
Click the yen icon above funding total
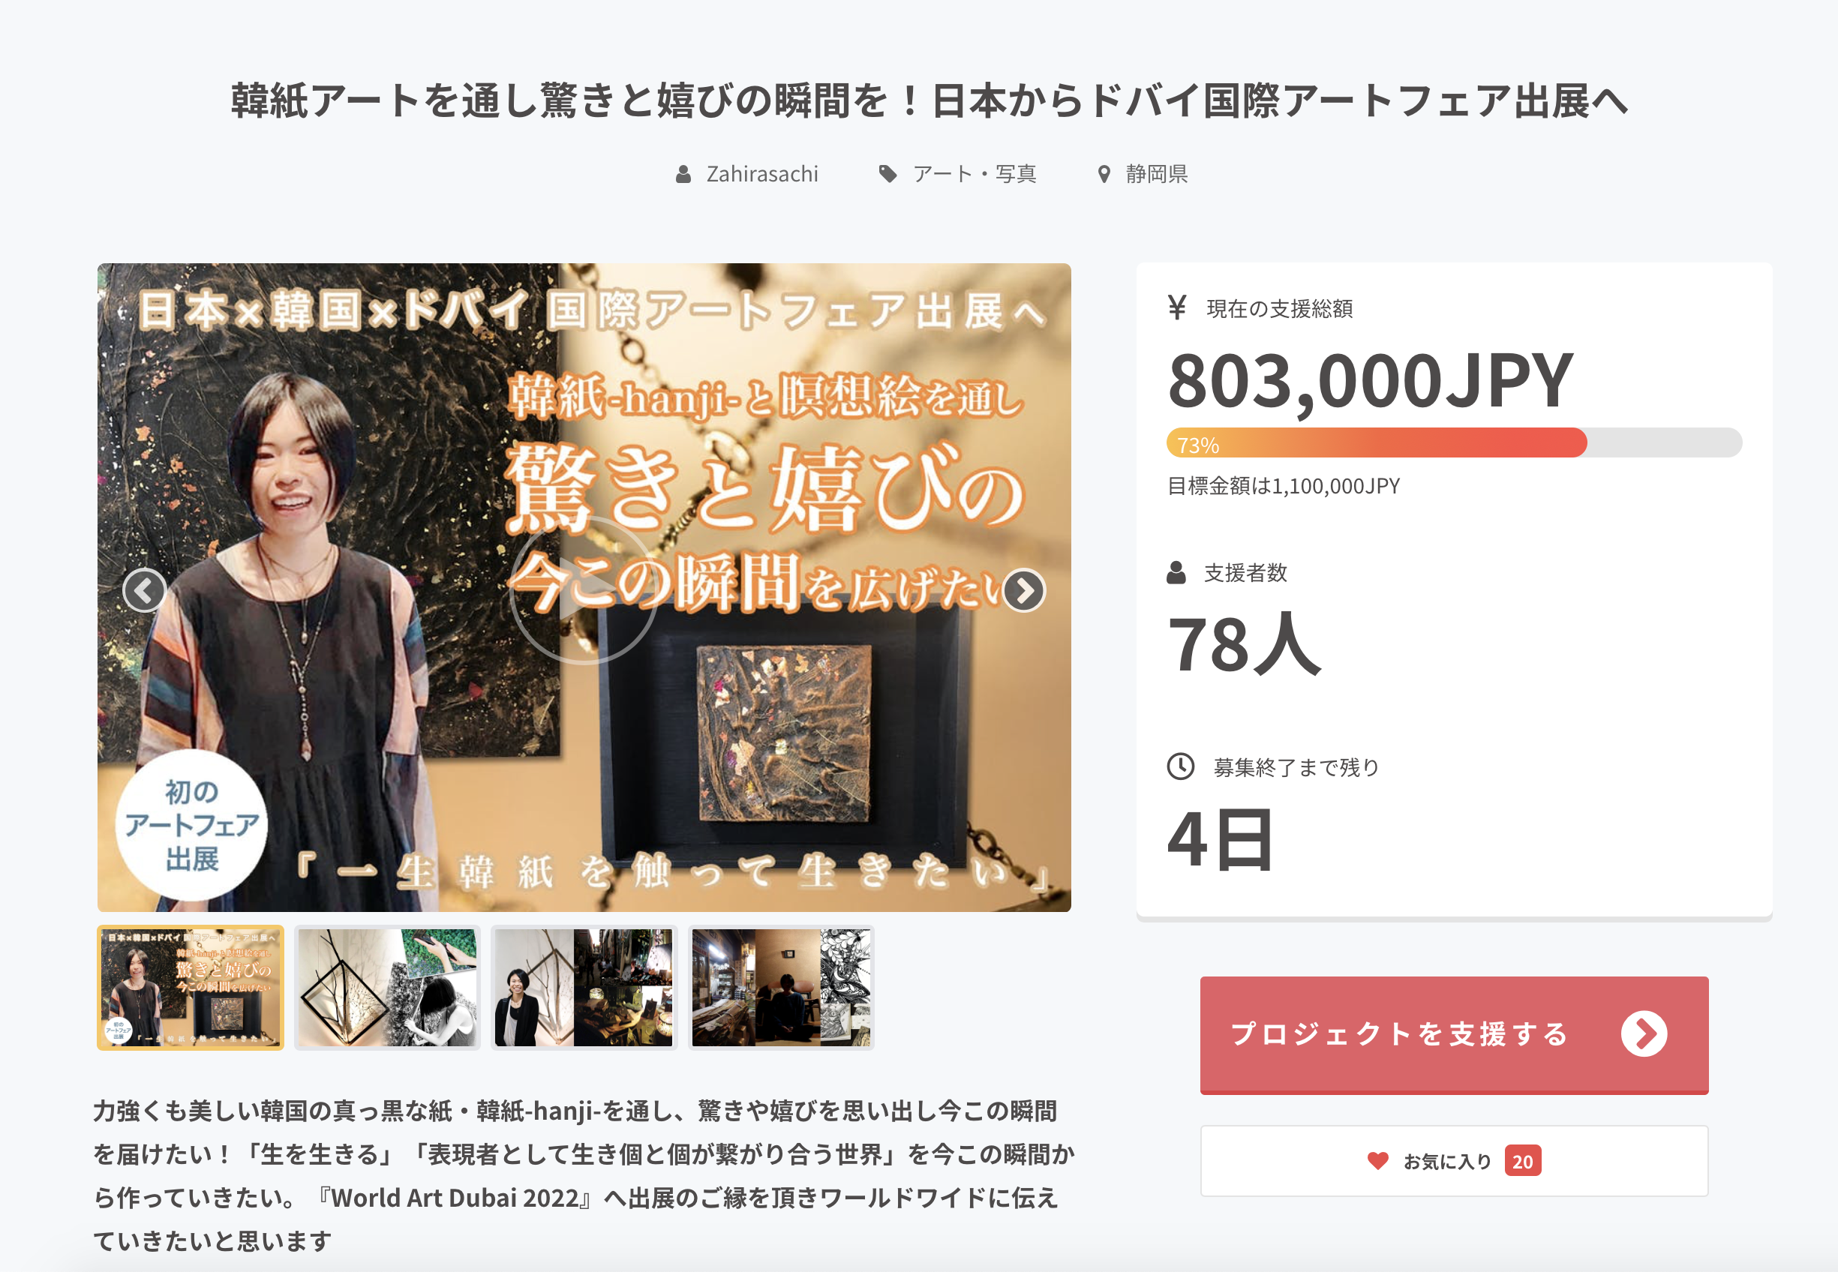1177,307
